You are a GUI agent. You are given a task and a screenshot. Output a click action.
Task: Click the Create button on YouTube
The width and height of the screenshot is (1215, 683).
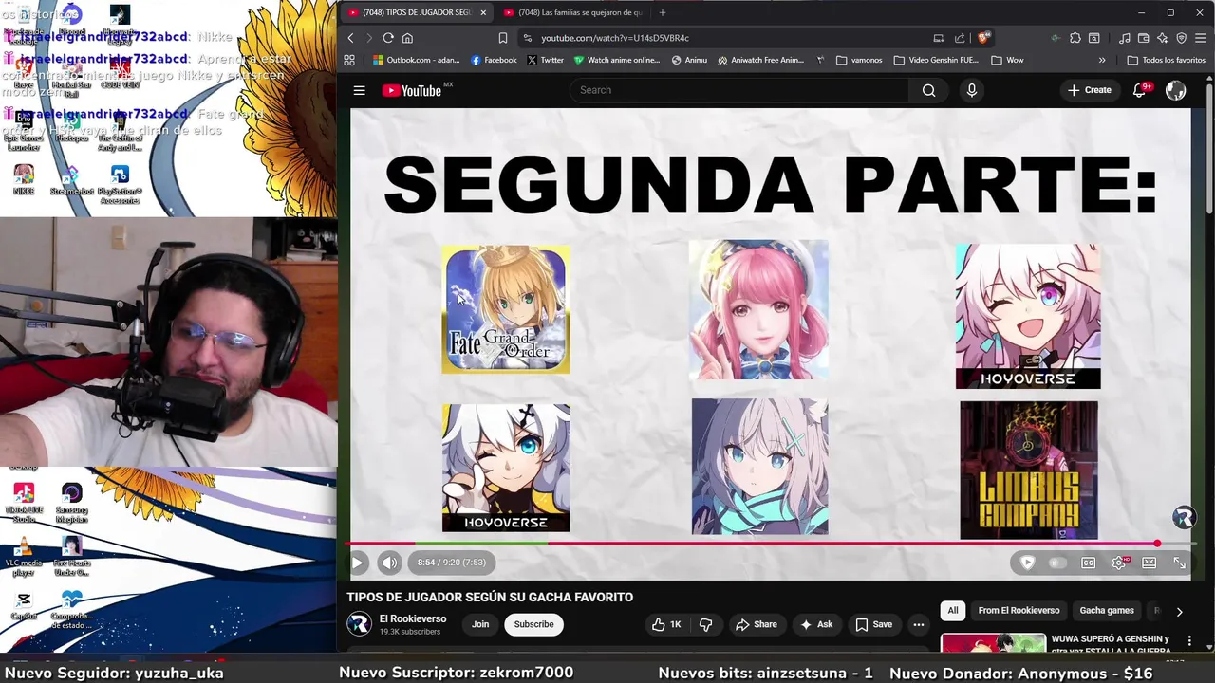tap(1089, 90)
